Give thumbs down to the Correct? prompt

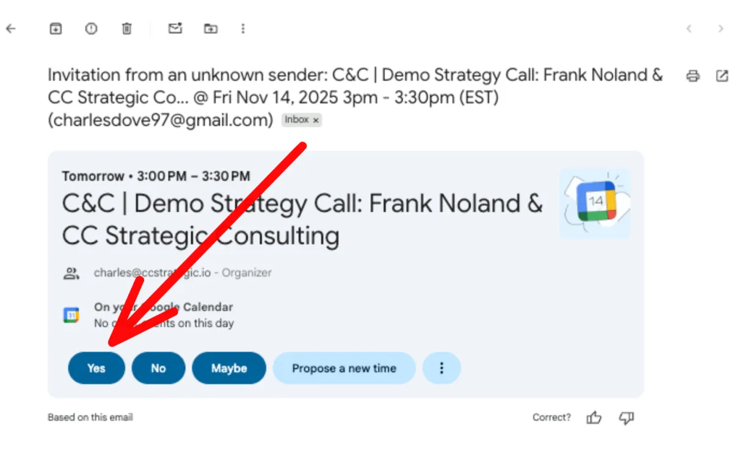(626, 418)
